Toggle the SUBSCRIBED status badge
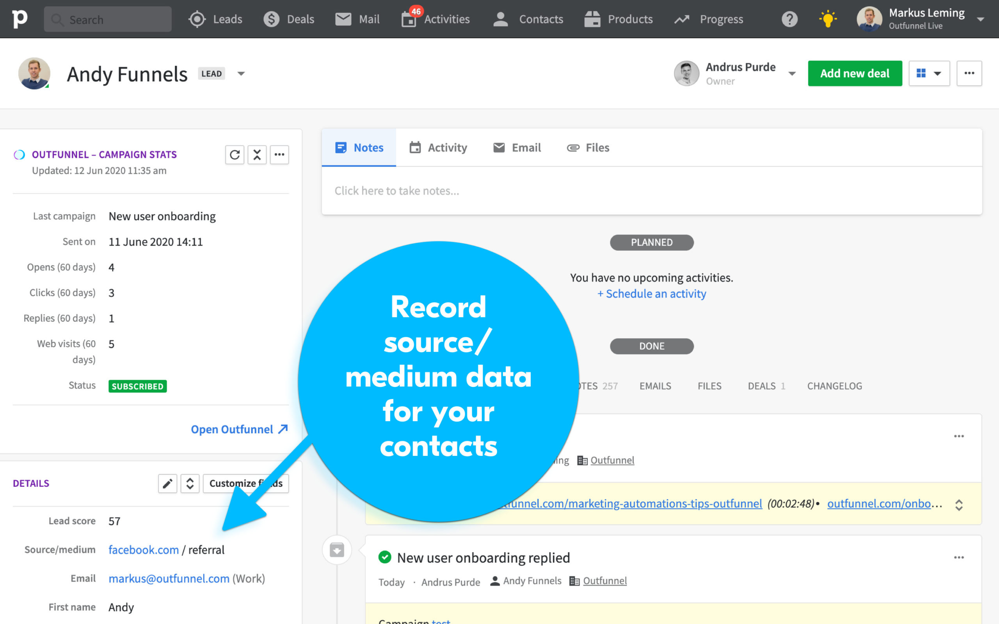999x624 pixels. [137, 386]
